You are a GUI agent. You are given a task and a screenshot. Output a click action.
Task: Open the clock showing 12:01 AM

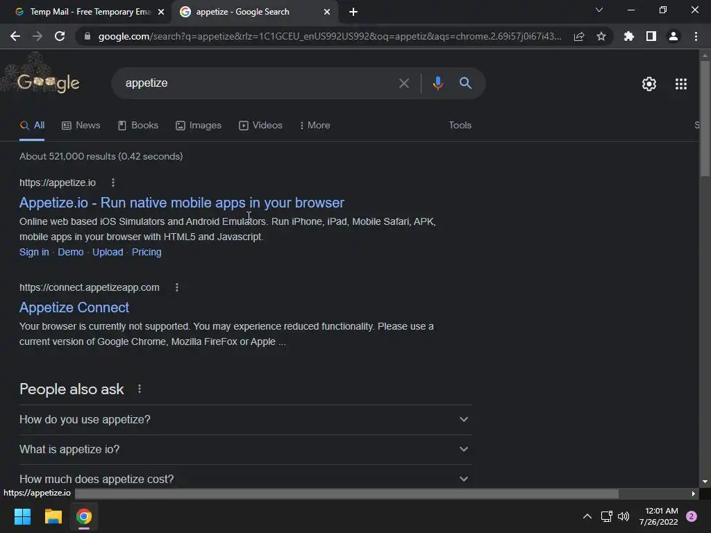(x=659, y=516)
